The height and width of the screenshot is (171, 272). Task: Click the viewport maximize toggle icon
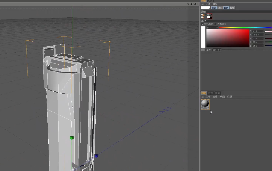(198, 4)
